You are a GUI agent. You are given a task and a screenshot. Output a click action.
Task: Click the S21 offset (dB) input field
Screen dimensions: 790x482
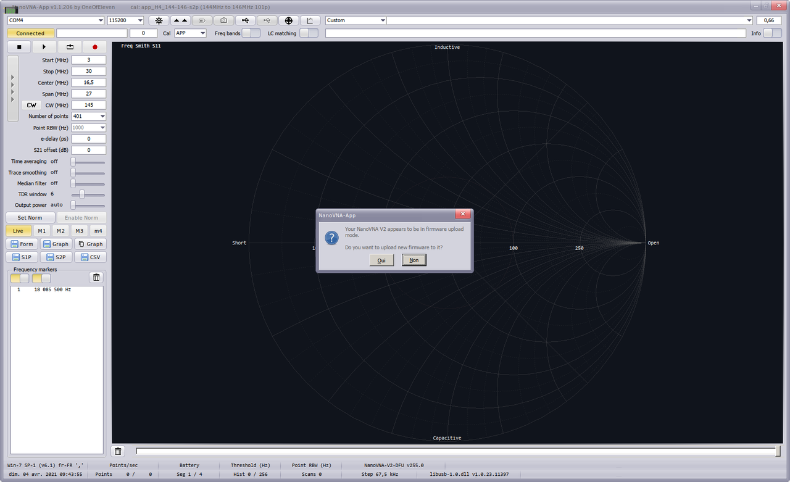coord(89,150)
